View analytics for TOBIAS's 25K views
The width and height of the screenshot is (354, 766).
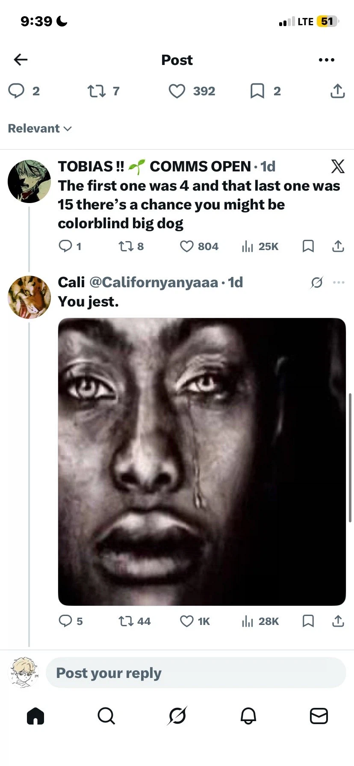coord(248,246)
